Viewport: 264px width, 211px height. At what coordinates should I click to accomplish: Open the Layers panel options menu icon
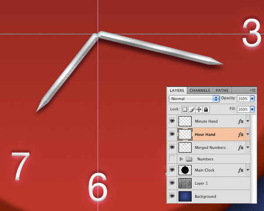(253, 90)
